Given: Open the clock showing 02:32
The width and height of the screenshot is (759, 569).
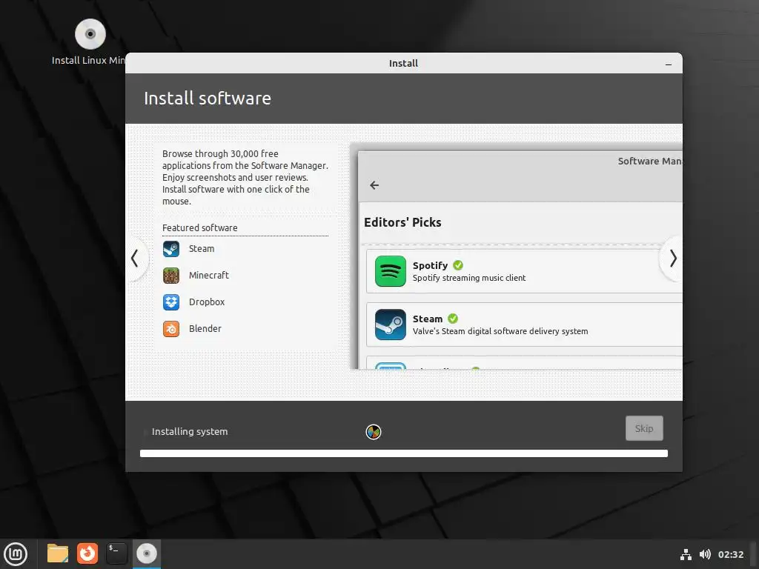Looking at the screenshot, I should [730, 554].
